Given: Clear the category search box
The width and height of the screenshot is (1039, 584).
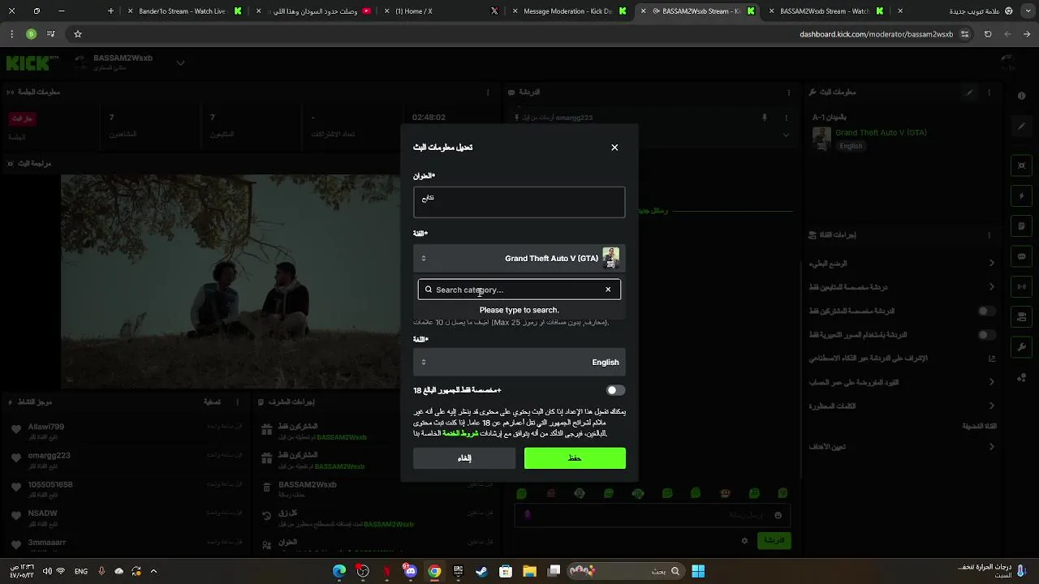Looking at the screenshot, I should click(608, 290).
